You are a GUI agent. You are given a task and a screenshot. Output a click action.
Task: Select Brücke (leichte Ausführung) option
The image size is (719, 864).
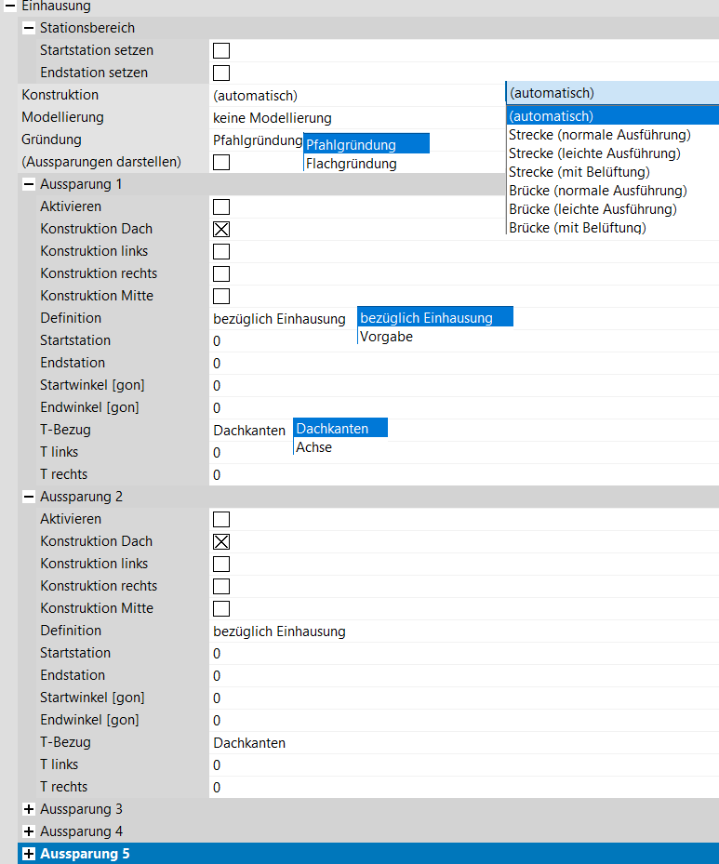click(592, 209)
